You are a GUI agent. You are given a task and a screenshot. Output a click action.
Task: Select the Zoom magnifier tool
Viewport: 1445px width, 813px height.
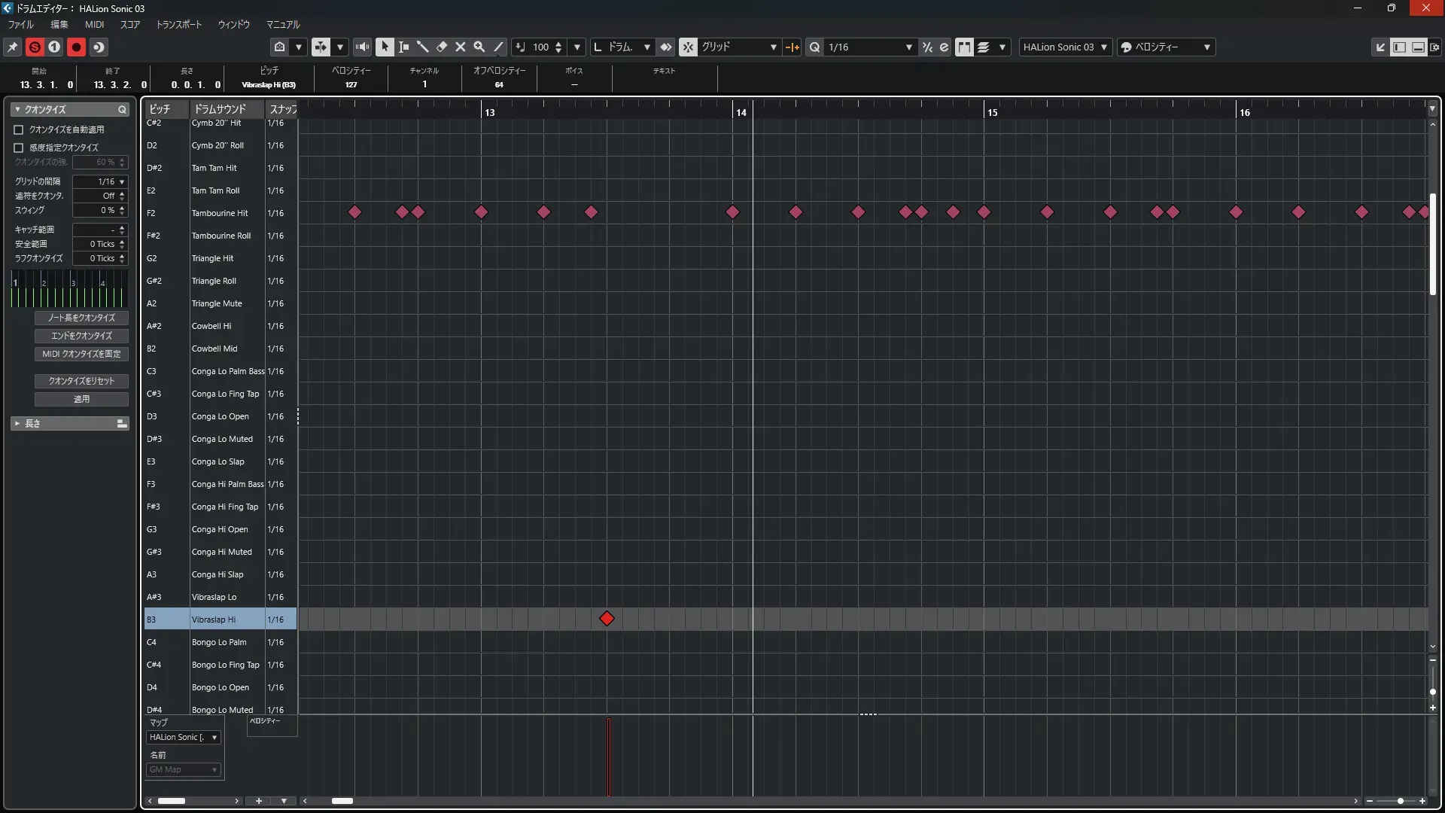click(479, 47)
